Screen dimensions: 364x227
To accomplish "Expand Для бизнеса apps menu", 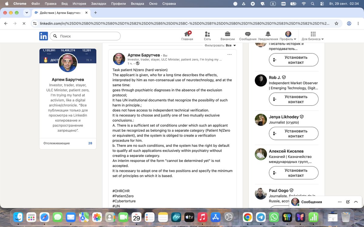I will 313,36.
